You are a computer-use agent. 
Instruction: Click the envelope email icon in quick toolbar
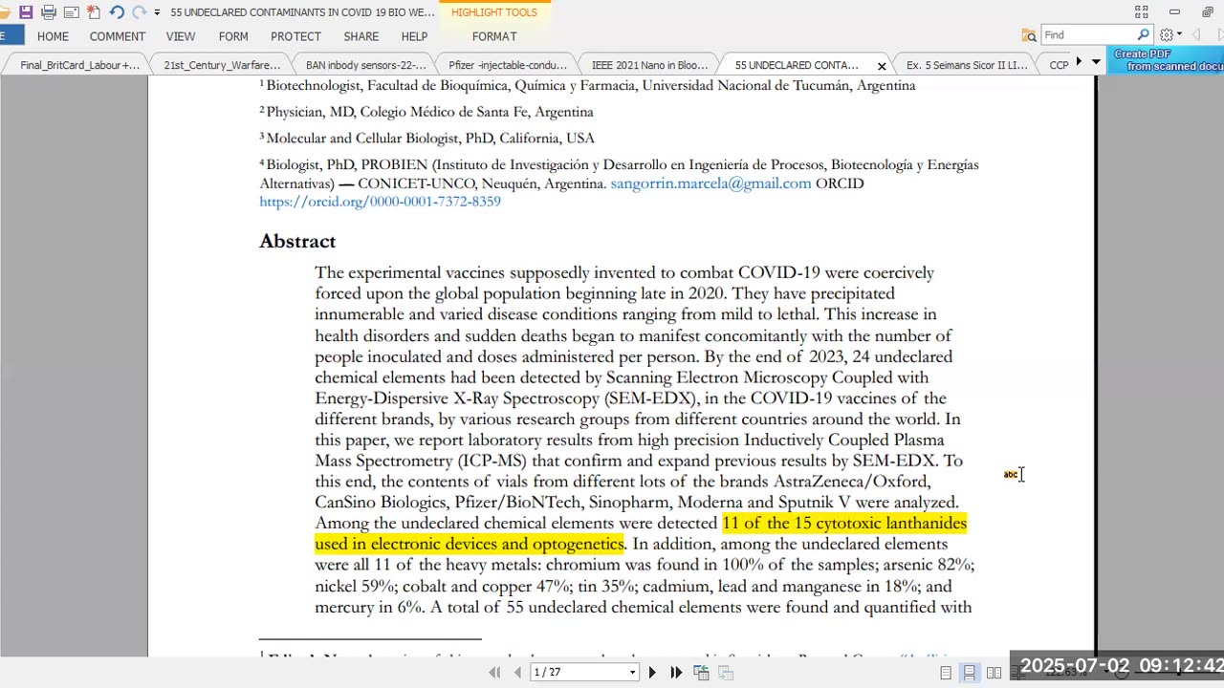[x=71, y=12]
